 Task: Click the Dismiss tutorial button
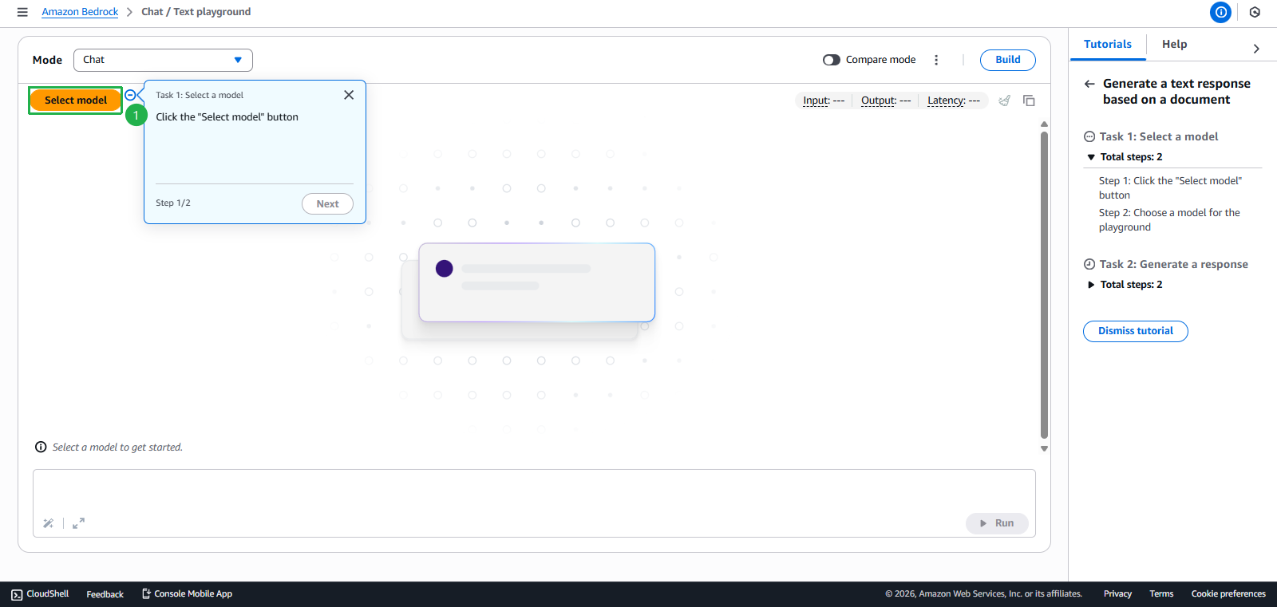tap(1135, 331)
